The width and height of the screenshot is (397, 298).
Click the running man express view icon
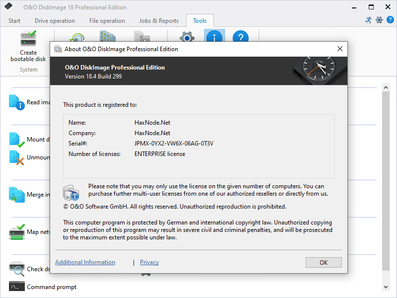368,20
